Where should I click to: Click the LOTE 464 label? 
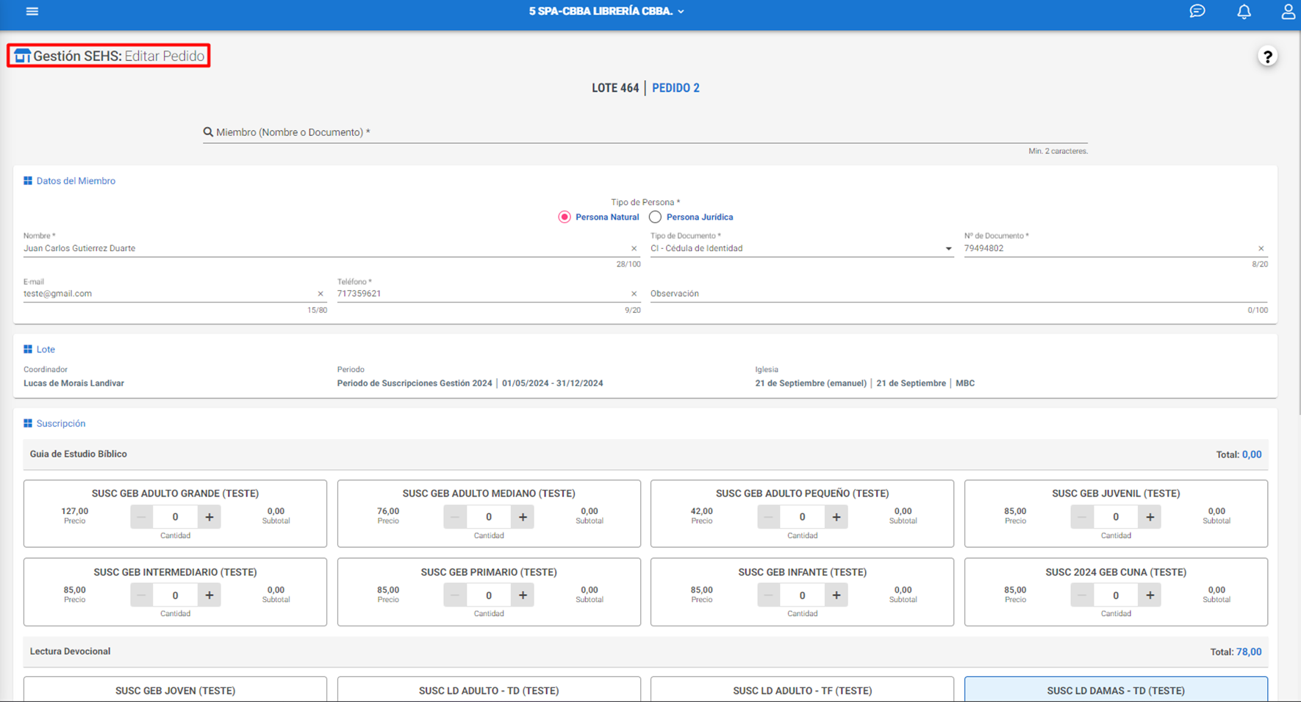point(615,88)
